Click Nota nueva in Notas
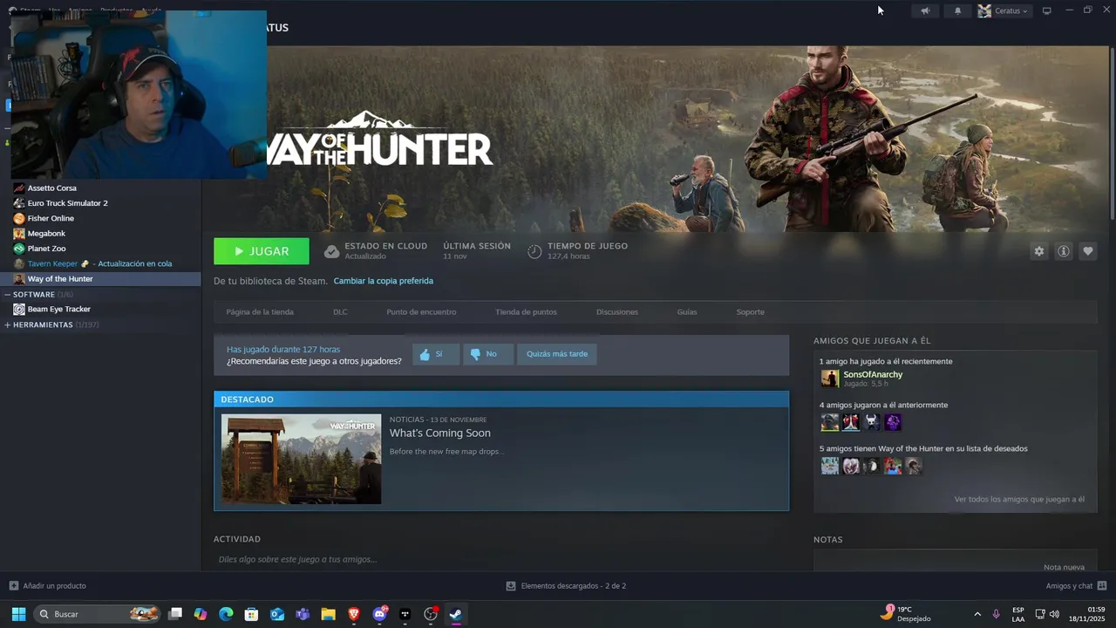Image resolution: width=1116 pixels, height=628 pixels. [x=1064, y=567]
